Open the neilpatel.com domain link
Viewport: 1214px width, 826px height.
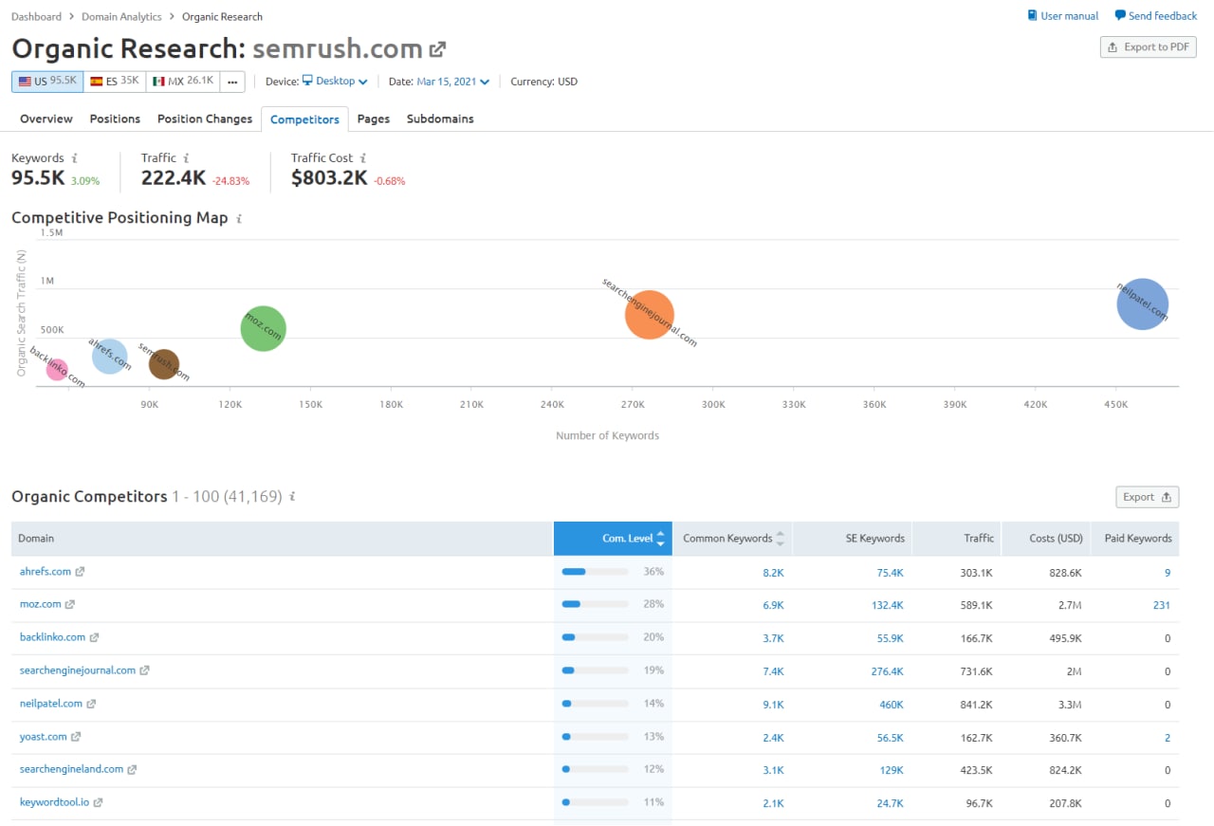(x=51, y=704)
